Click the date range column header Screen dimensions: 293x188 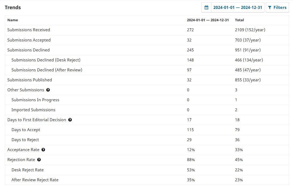click(208, 20)
